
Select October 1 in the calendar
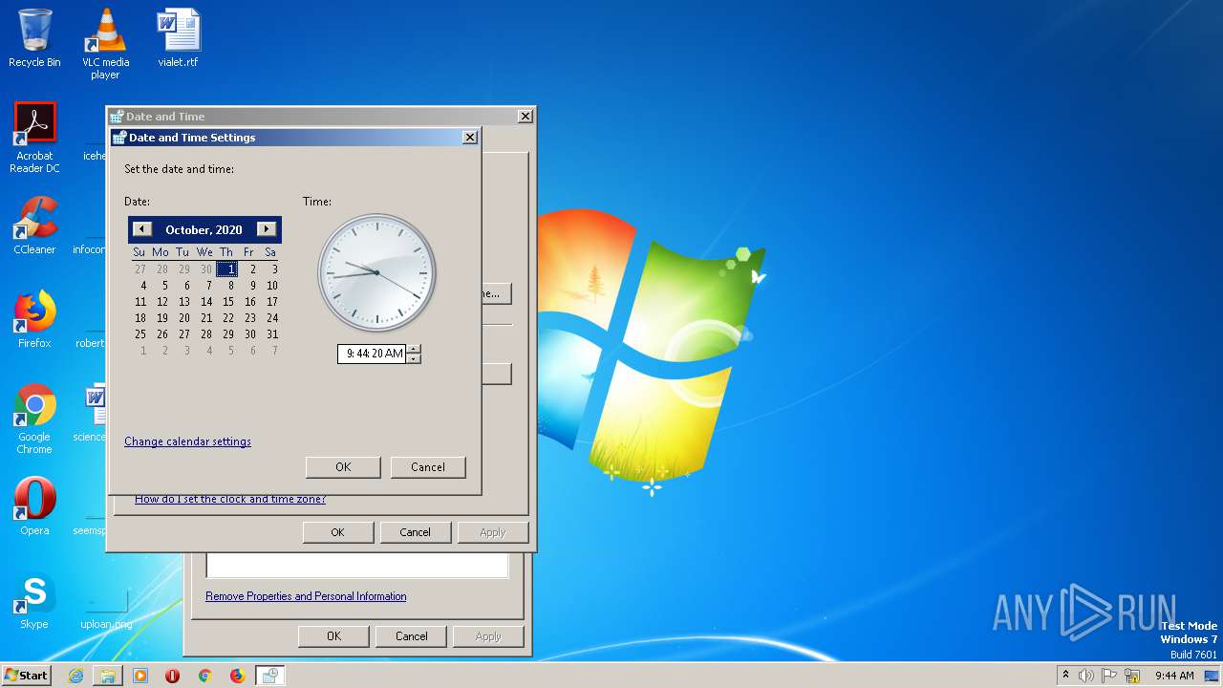(x=227, y=269)
